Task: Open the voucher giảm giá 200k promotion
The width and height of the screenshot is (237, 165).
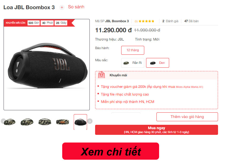Action: 152,87
